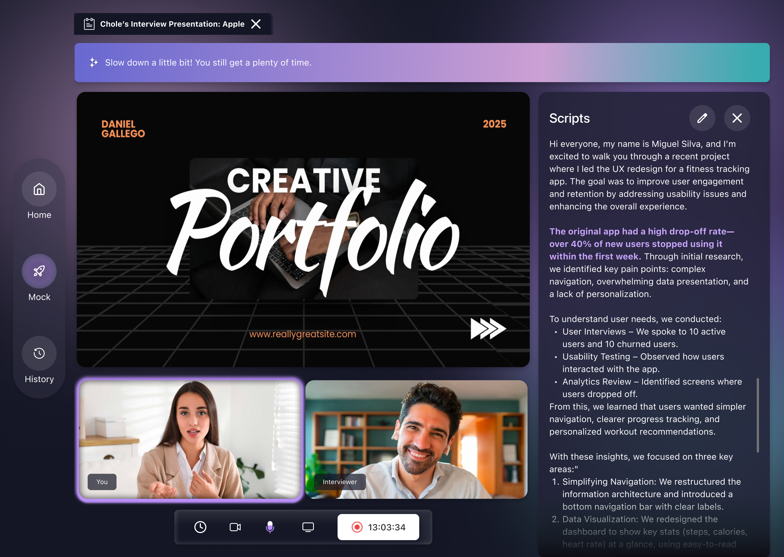
Task: Stop recording at 13:03:34
Action: (x=378, y=527)
